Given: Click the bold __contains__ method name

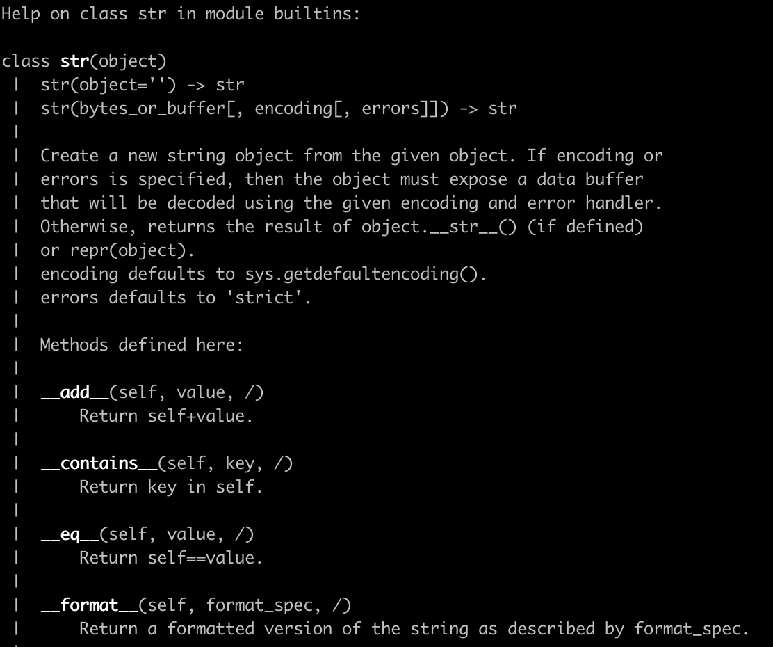Looking at the screenshot, I should tap(90, 463).
